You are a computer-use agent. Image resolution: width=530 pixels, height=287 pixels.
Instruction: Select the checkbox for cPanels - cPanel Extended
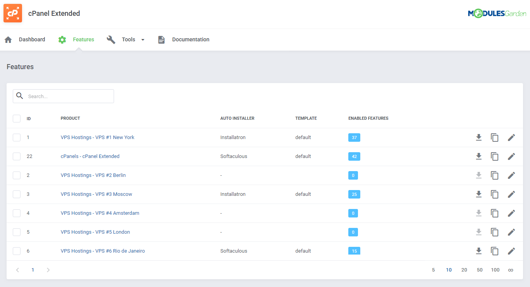tap(17, 156)
